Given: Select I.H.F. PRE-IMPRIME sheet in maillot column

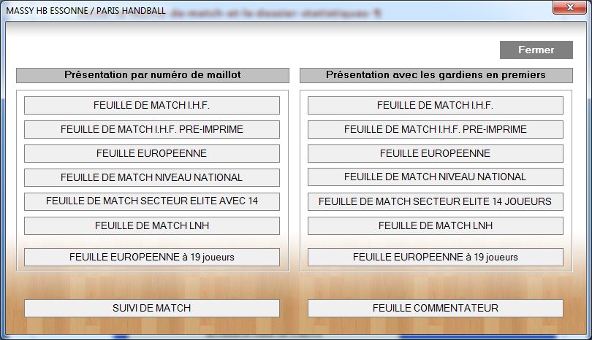Looking at the screenshot, I should [x=152, y=129].
